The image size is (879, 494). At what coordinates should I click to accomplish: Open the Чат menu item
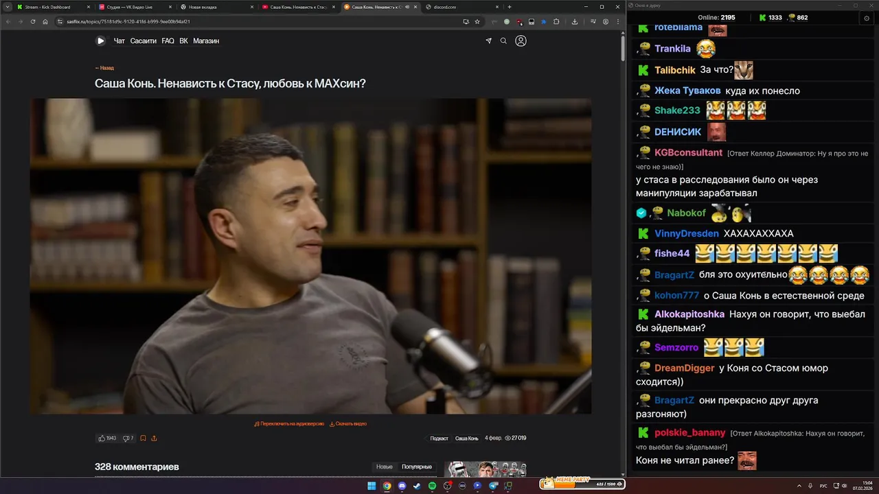tap(119, 41)
